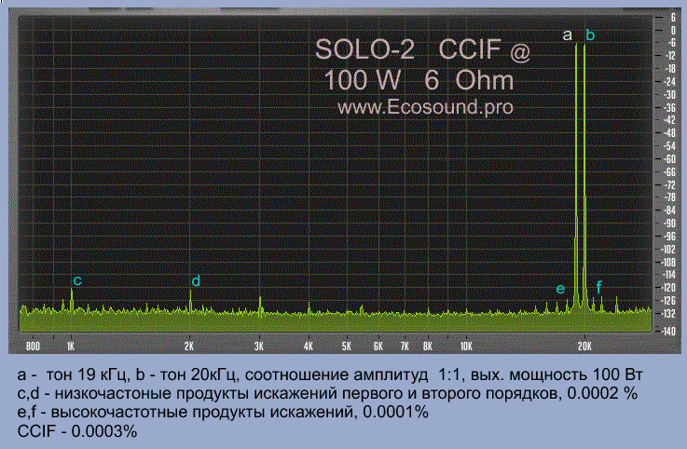Click the 'f' marker right of the main tones

pos(598,287)
